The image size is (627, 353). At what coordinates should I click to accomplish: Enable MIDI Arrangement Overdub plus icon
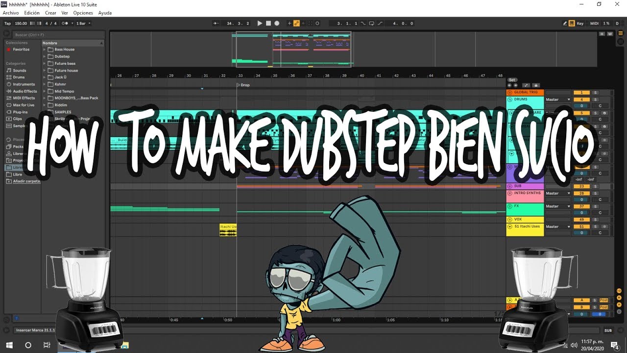[x=289, y=23]
